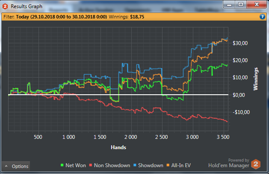
Task: Click the Hold'em Manager 2 title bar icon
Action: (5, 6)
